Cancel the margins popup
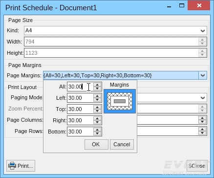 pyautogui.click(x=122, y=144)
